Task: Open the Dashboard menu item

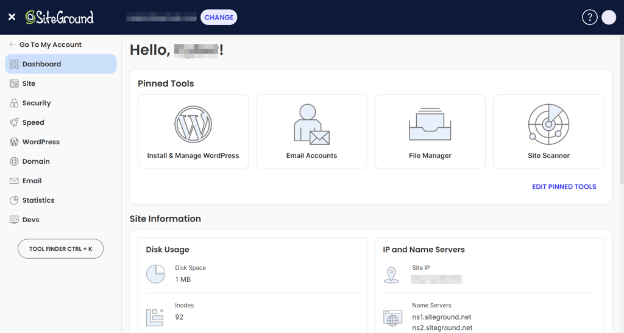Action: point(60,64)
